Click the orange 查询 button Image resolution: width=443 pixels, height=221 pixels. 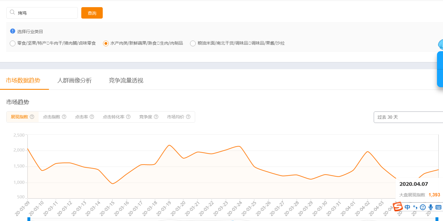point(92,13)
